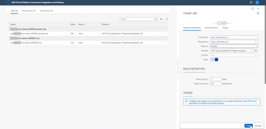Click the State column header
Image resolution: width=266 pixels, height=129 pixels.
(73, 24)
